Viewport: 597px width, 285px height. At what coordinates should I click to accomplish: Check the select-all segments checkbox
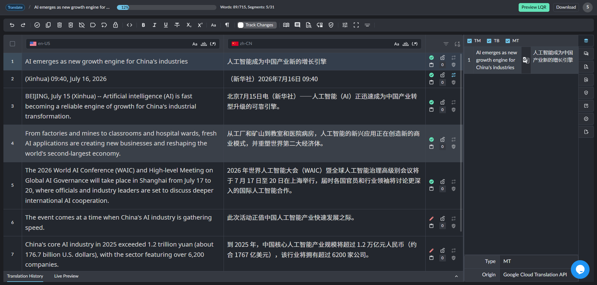pyautogui.click(x=12, y=44)
